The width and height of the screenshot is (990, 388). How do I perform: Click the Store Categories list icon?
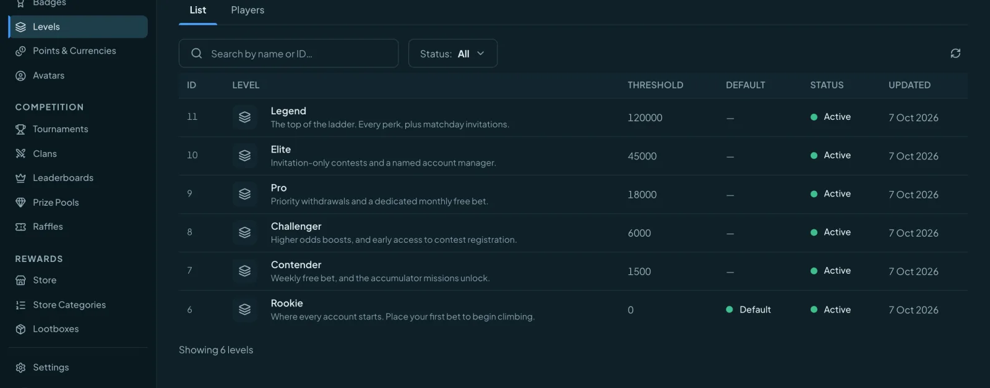click(x=20, y=305)
